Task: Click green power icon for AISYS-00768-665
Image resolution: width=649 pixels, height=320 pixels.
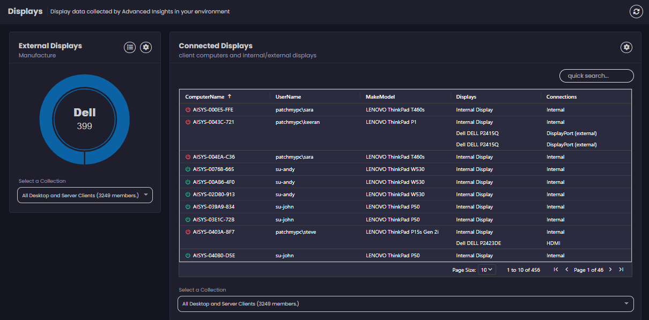Action: pyautogui.click(x=188, y=169)
